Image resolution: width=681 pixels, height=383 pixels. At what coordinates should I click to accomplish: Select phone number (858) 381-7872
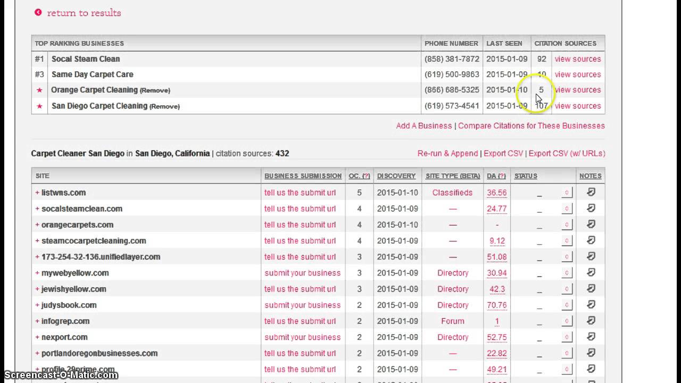click(x=452, y=59)
